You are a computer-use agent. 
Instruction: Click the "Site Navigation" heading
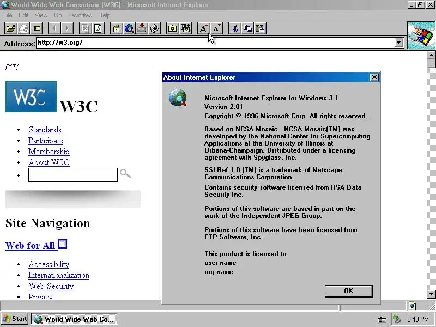pos(48,223)
